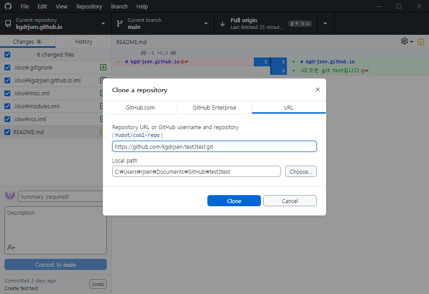
Task: Click the green added icon next to .gitignore
Action: pos(103,67)
